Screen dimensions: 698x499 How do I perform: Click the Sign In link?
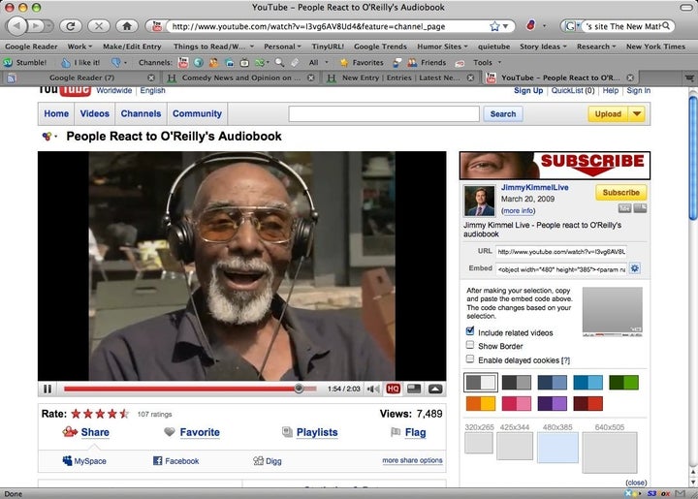click(x=638, y=91)
